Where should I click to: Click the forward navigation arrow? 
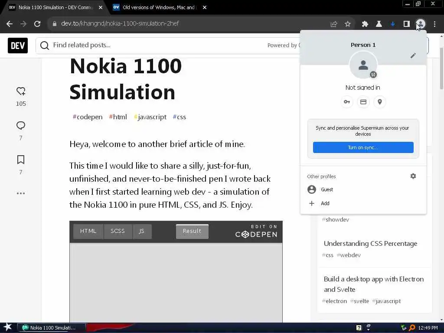pos(23,24)
